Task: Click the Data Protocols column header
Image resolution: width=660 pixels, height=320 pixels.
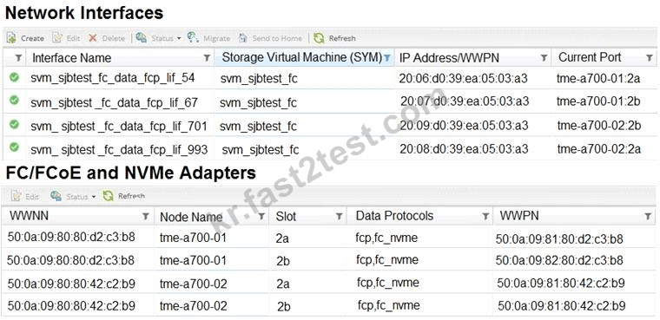Action: click(x=394, y=216)
